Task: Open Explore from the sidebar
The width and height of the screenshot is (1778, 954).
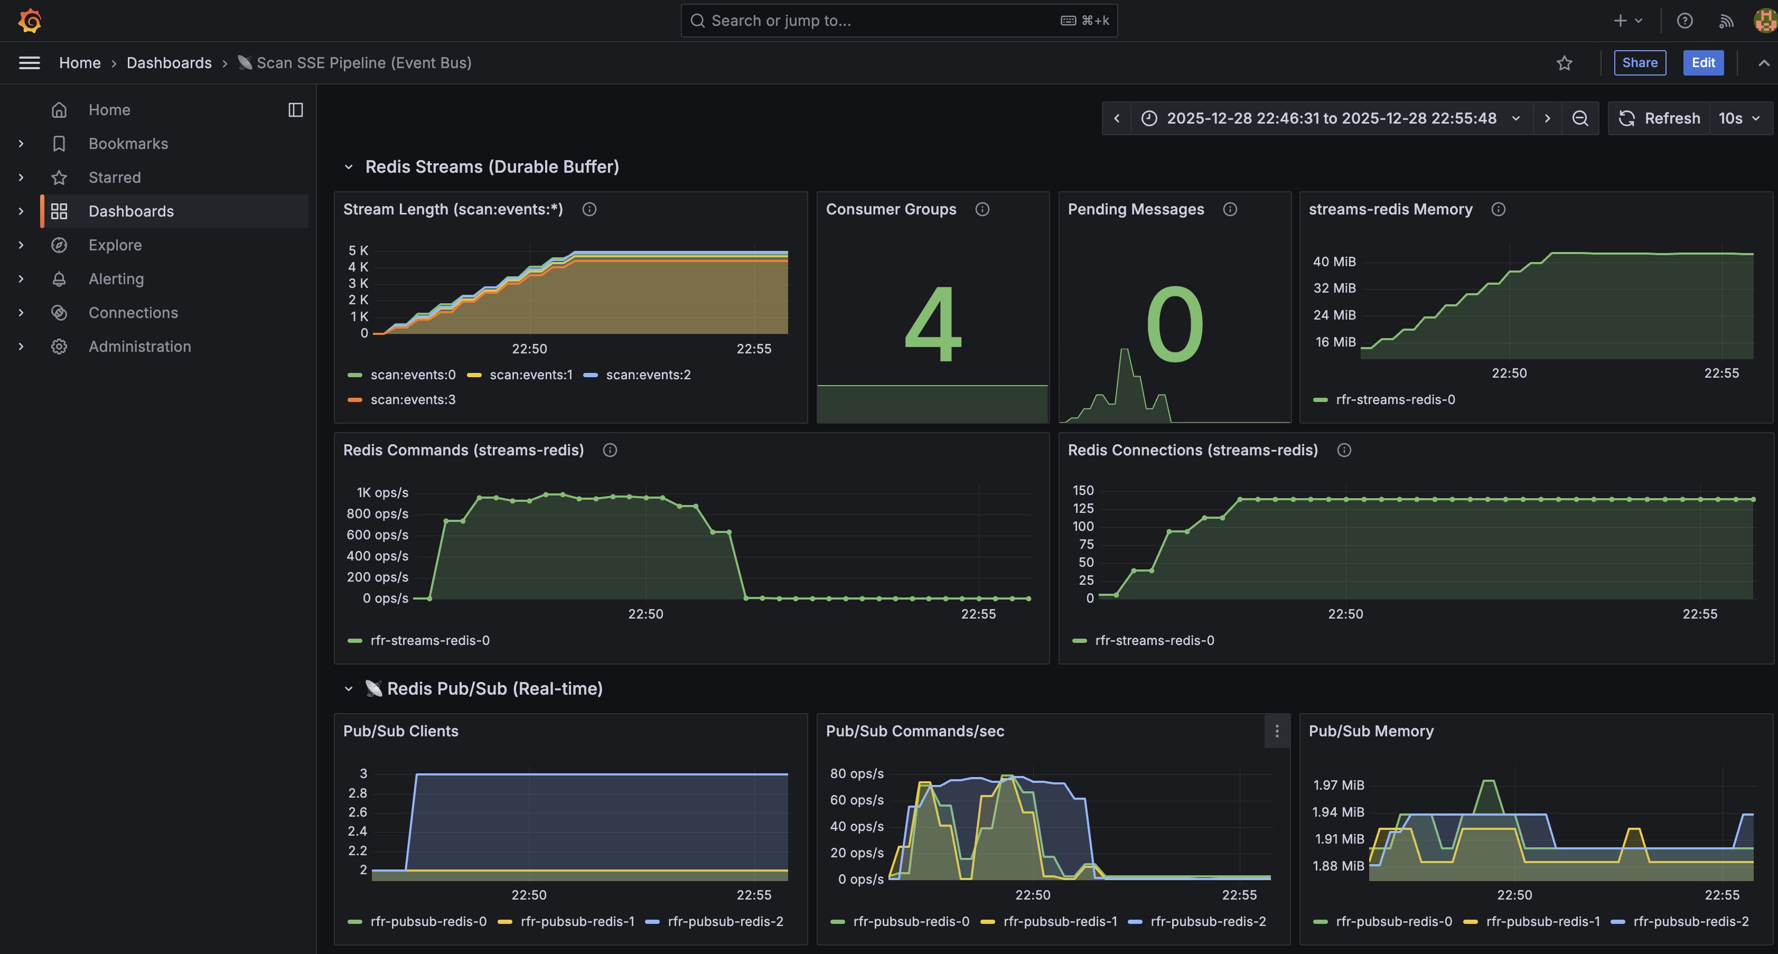Action: [115, 245]
